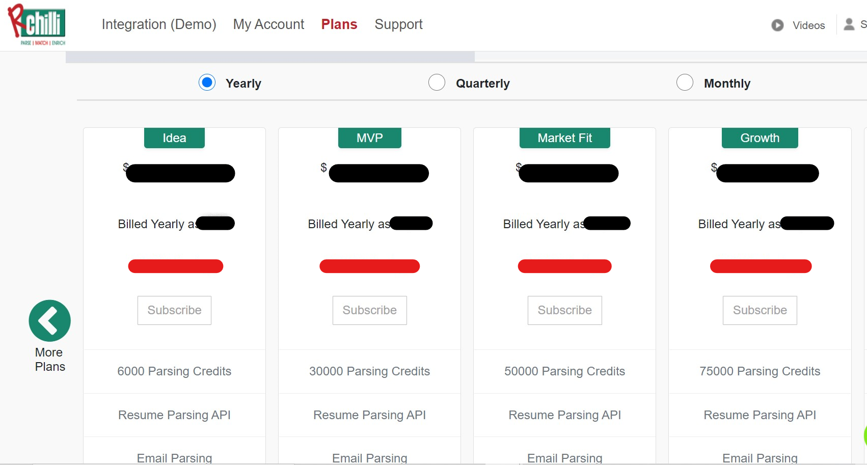This screenshot has height=465, width=867.
Task: Click the More Plans label
Action: pos(50,360)
